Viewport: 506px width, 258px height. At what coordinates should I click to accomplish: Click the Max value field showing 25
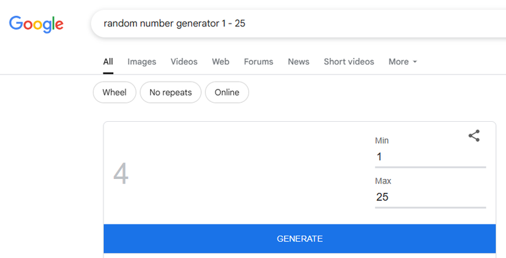point(430,197)
